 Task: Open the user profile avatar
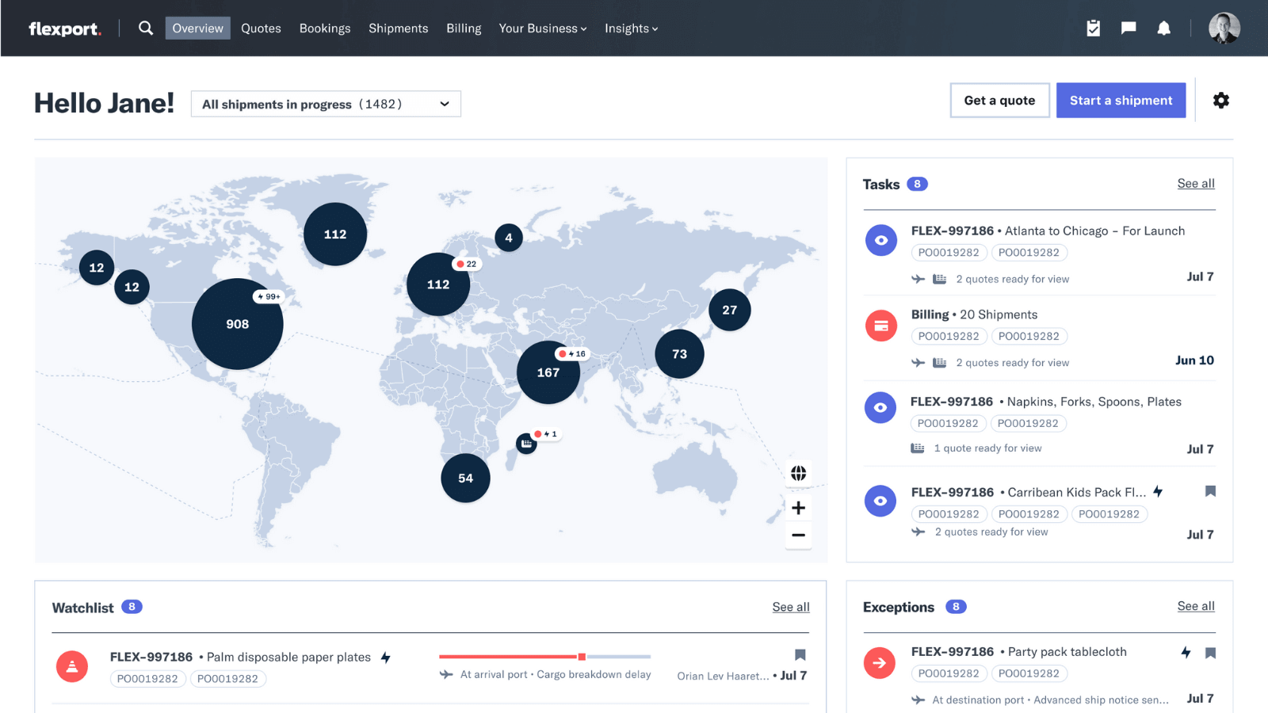[1224, 29]
